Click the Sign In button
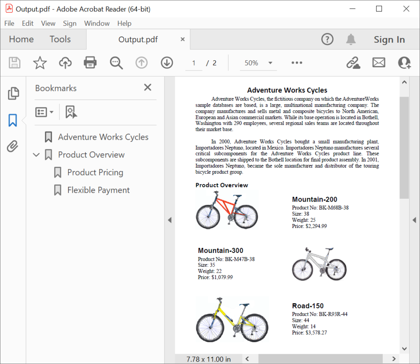This screenshot has height=364, width=420. tap(389, 40)
